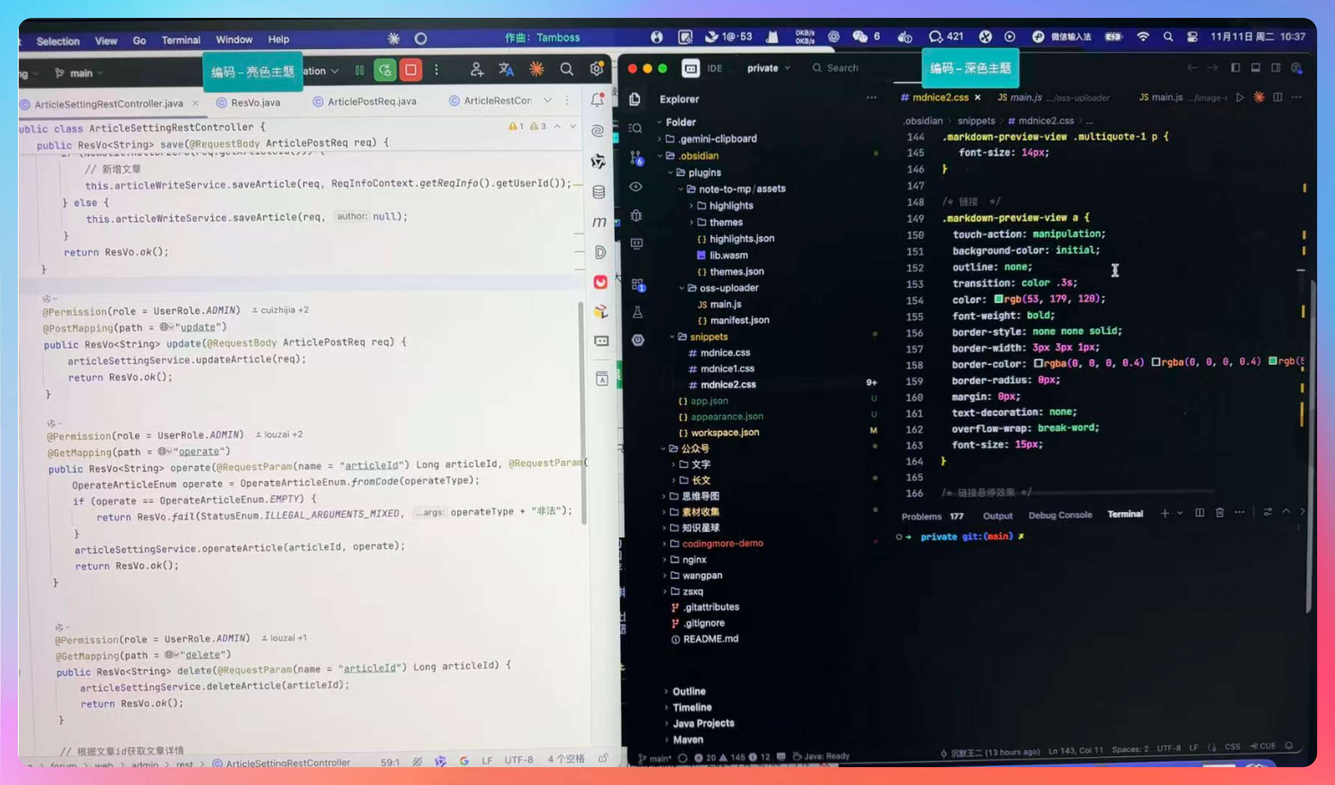Click the IntelliJ notifications bell icon
Screen dimensions: 1335x785
(x=598, y=100)
